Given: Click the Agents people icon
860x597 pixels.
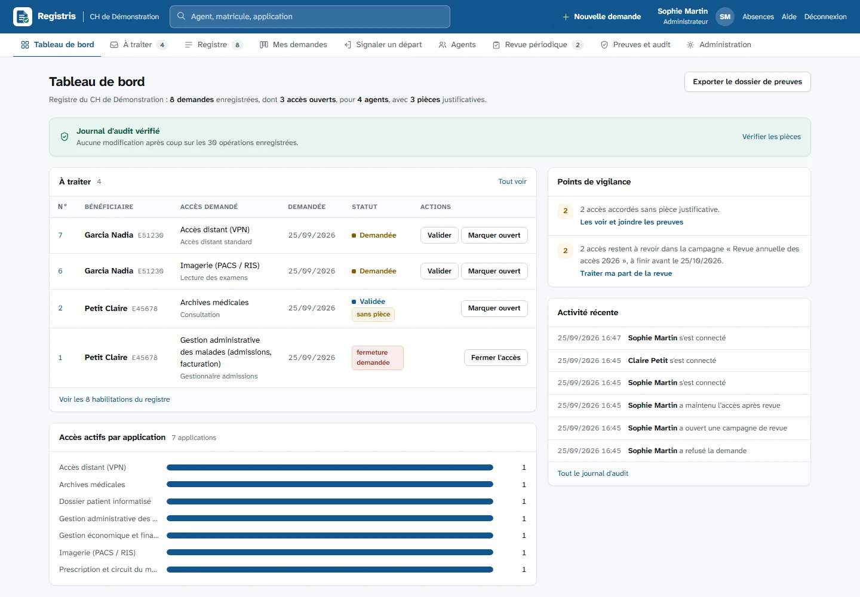Looking at the screenshot, I should [443, 45].
